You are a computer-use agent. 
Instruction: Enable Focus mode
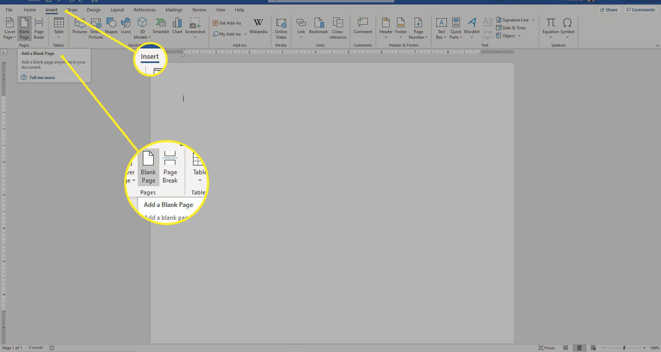pos(547,348)
